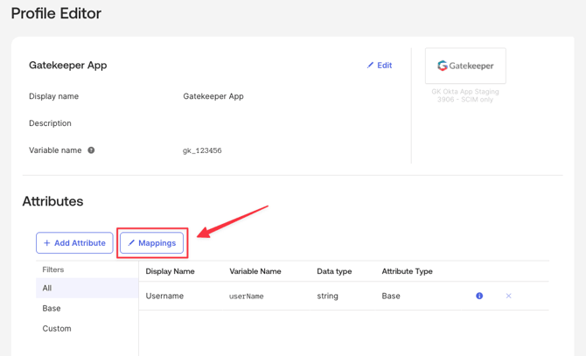Click the Attribute Type column header
This screenshot has width=586, height=356.
coord(407,271)
